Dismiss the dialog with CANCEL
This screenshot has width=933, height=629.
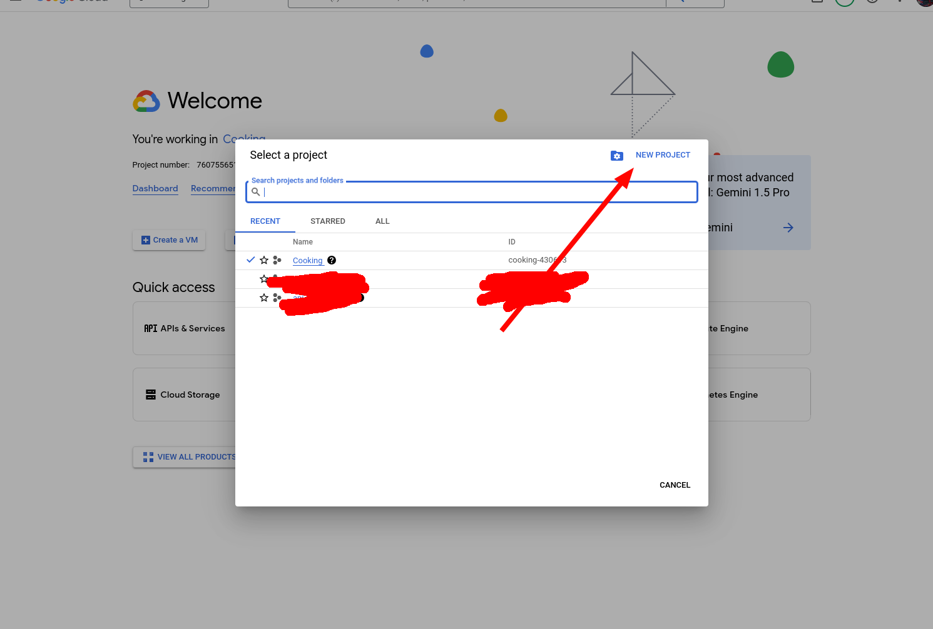[675, 485]
